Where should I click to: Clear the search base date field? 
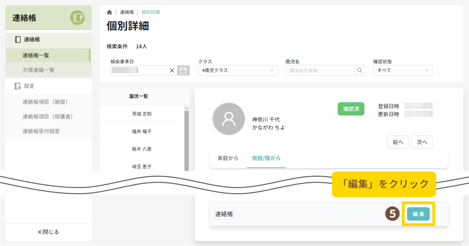point(172,70)
